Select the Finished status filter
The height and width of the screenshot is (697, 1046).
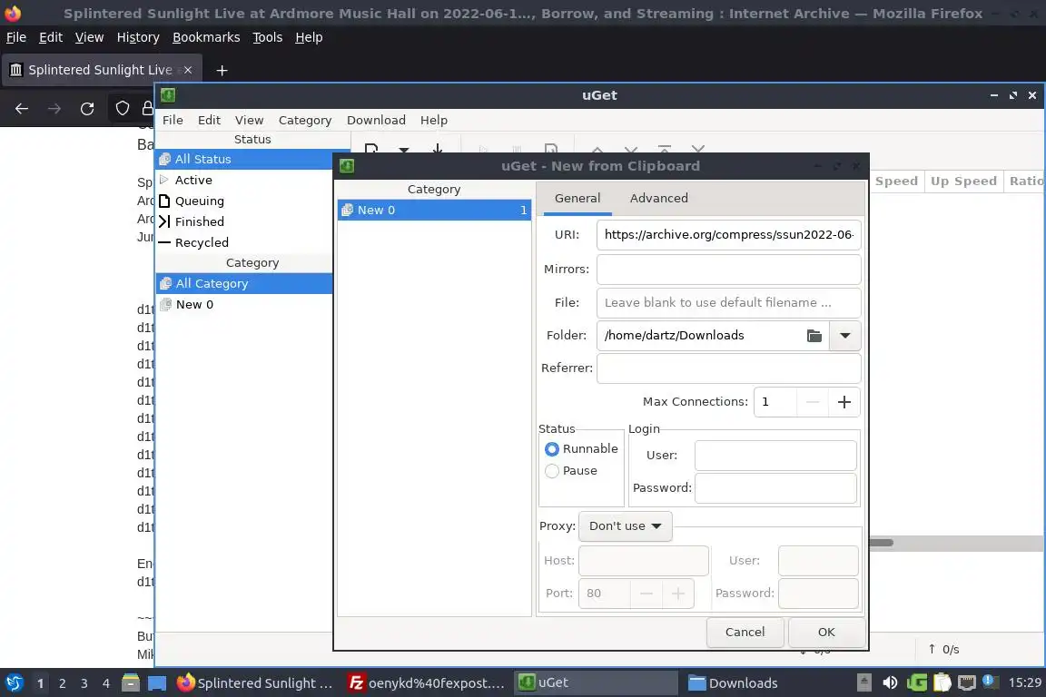click(x=244, y=221)
